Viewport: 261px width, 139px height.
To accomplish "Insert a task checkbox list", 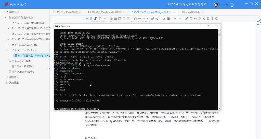I will click(x=120, y=19).
